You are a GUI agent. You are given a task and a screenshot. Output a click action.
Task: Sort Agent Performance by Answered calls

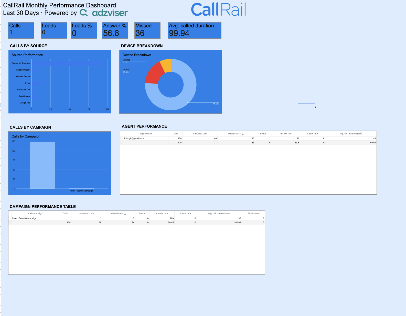[x=200, y=134]
